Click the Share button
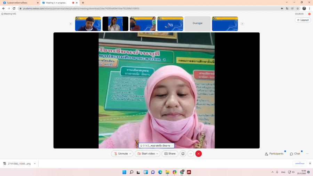The image size is (313, 176). coord(170,154)
